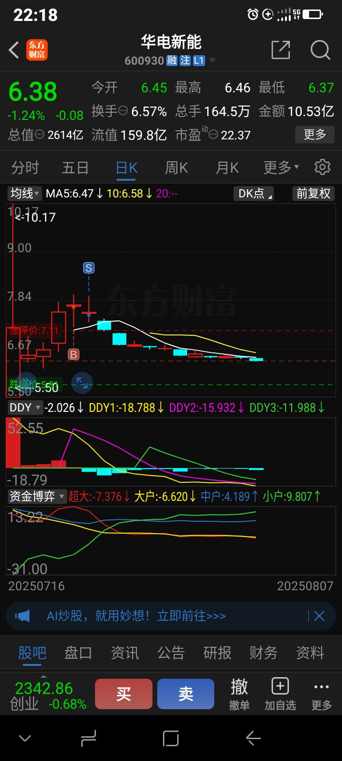Close the AI炒股 banner
Screen dimensions: 342x761
pyautogui.click(x=319, y=616)
